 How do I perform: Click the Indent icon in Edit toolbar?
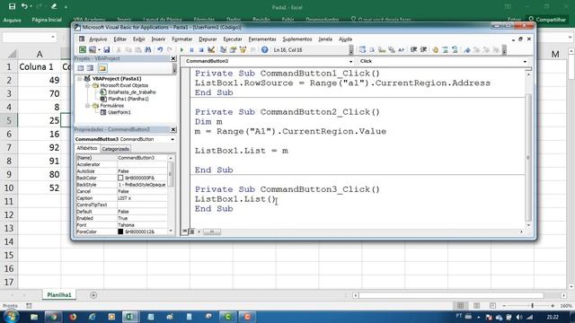[x=413, y=50]
